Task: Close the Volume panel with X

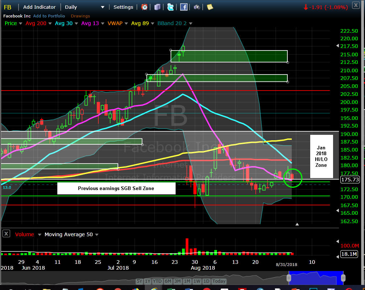Action: [x=6, y=234]
